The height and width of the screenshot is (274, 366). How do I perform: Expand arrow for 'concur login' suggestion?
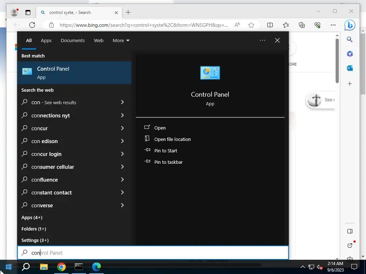click(x=122, y=153)
